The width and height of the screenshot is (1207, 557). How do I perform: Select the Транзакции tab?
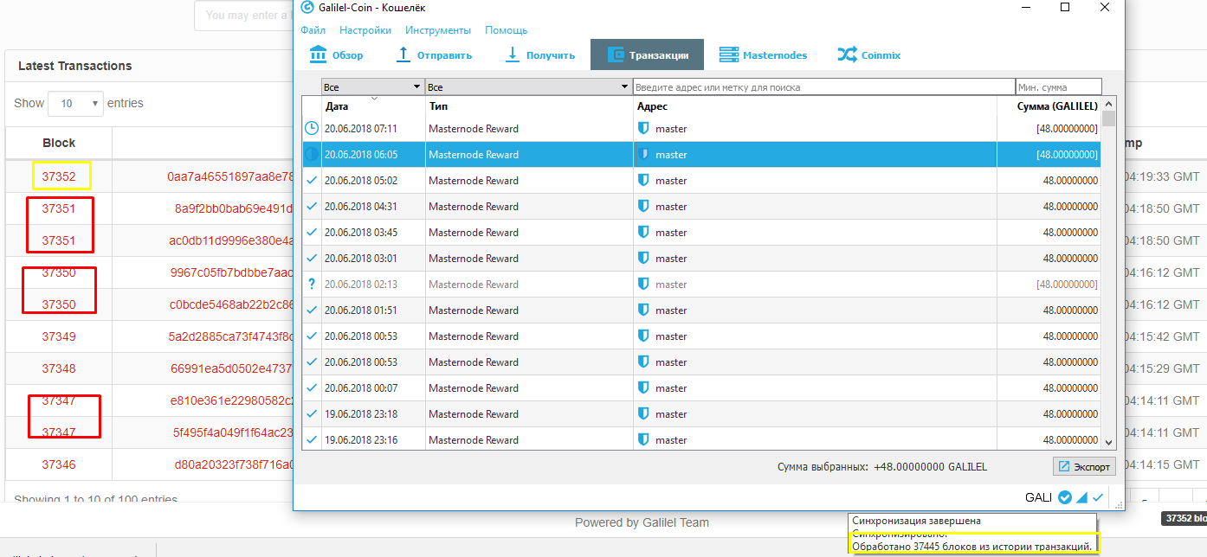647,54
